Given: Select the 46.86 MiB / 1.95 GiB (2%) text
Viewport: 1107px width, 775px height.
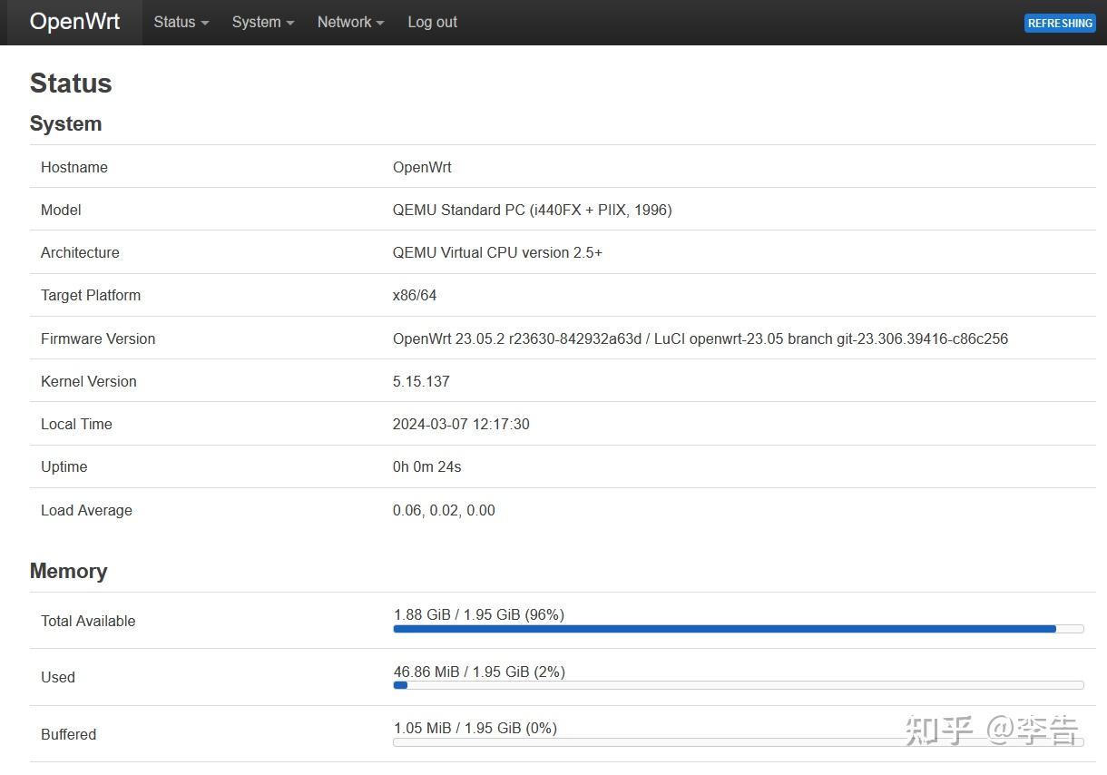Looking at the screenshot, I should pyautogui.click(x=479, y=672).
